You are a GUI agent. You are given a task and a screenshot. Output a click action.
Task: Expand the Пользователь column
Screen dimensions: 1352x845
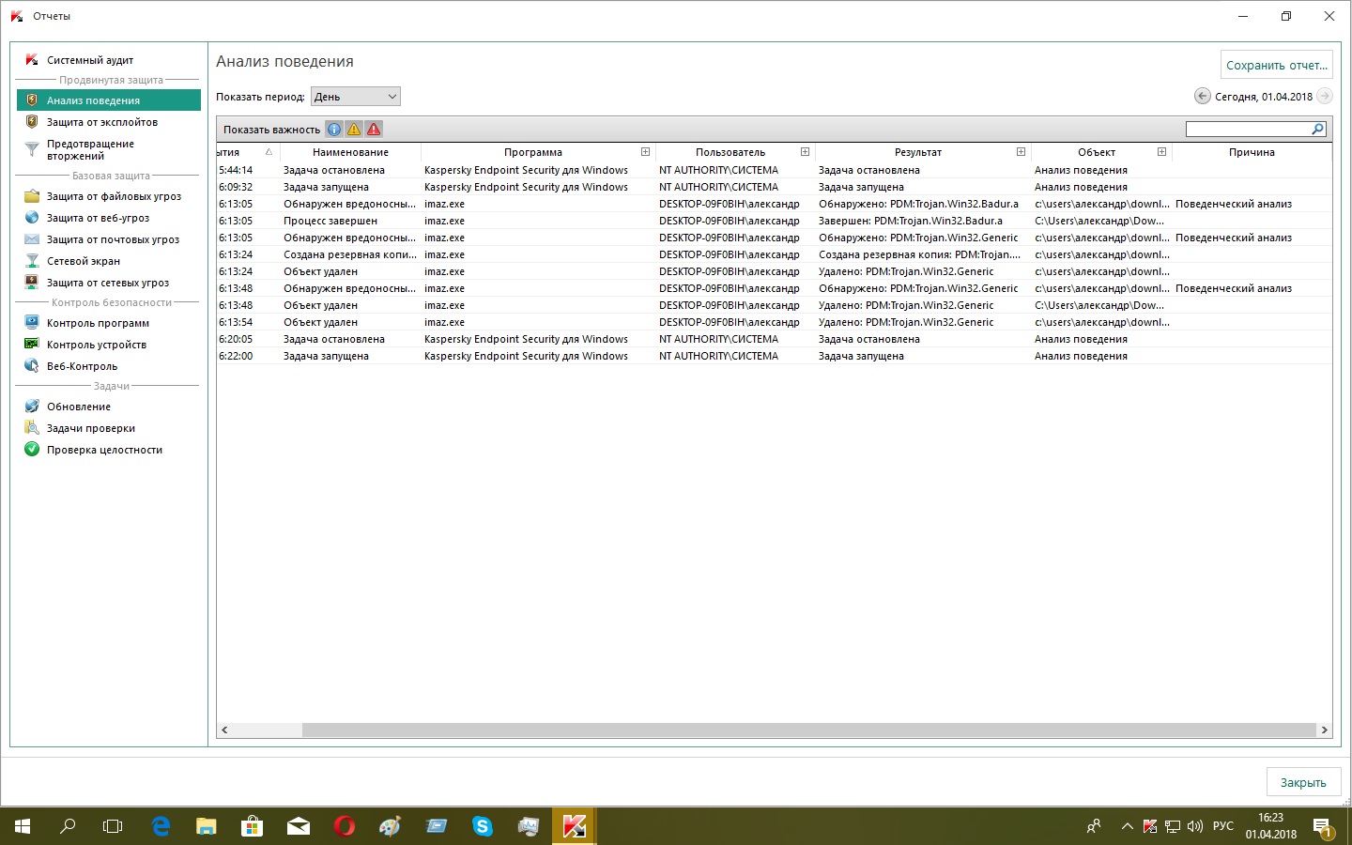(805, 151)
